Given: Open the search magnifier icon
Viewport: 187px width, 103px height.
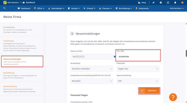Looking at the screenshot, I should pyautogui.click(x=4, y=8).
